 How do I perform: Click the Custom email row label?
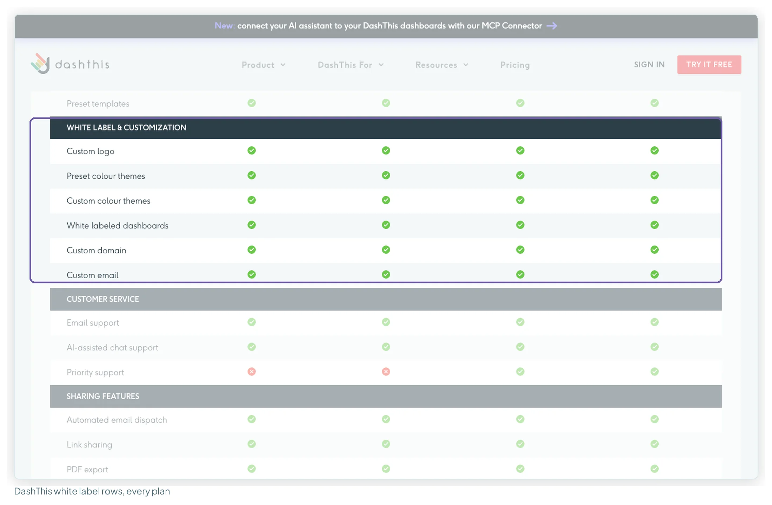[x=93, y=275]
